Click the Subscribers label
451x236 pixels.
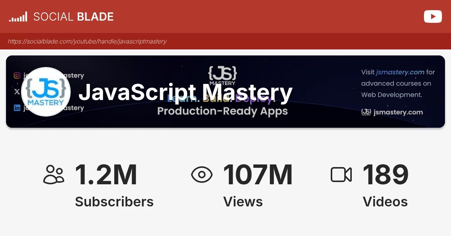[x=114, y=202]
